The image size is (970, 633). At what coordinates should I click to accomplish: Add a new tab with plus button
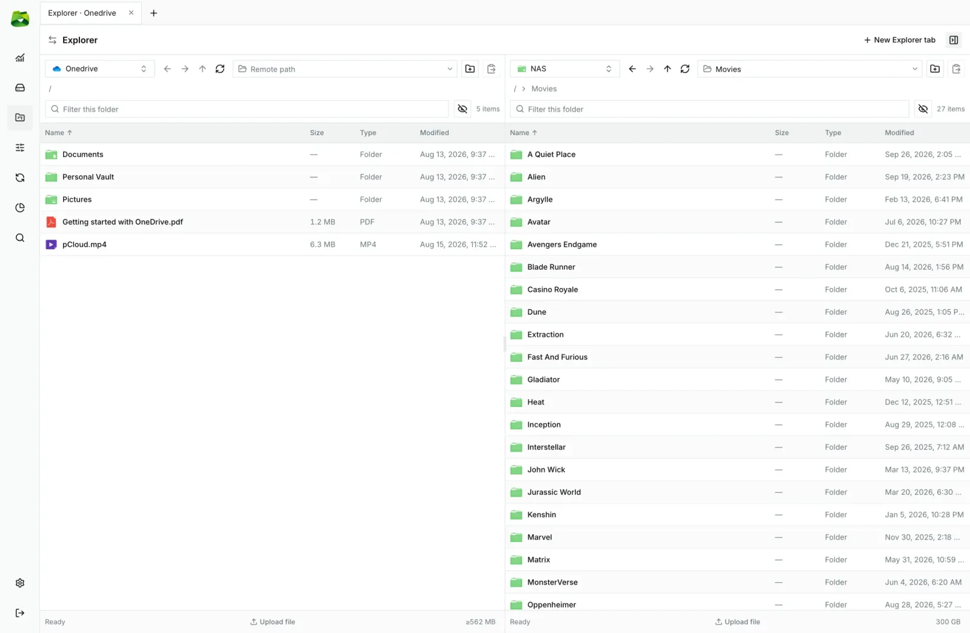point(154,13)
